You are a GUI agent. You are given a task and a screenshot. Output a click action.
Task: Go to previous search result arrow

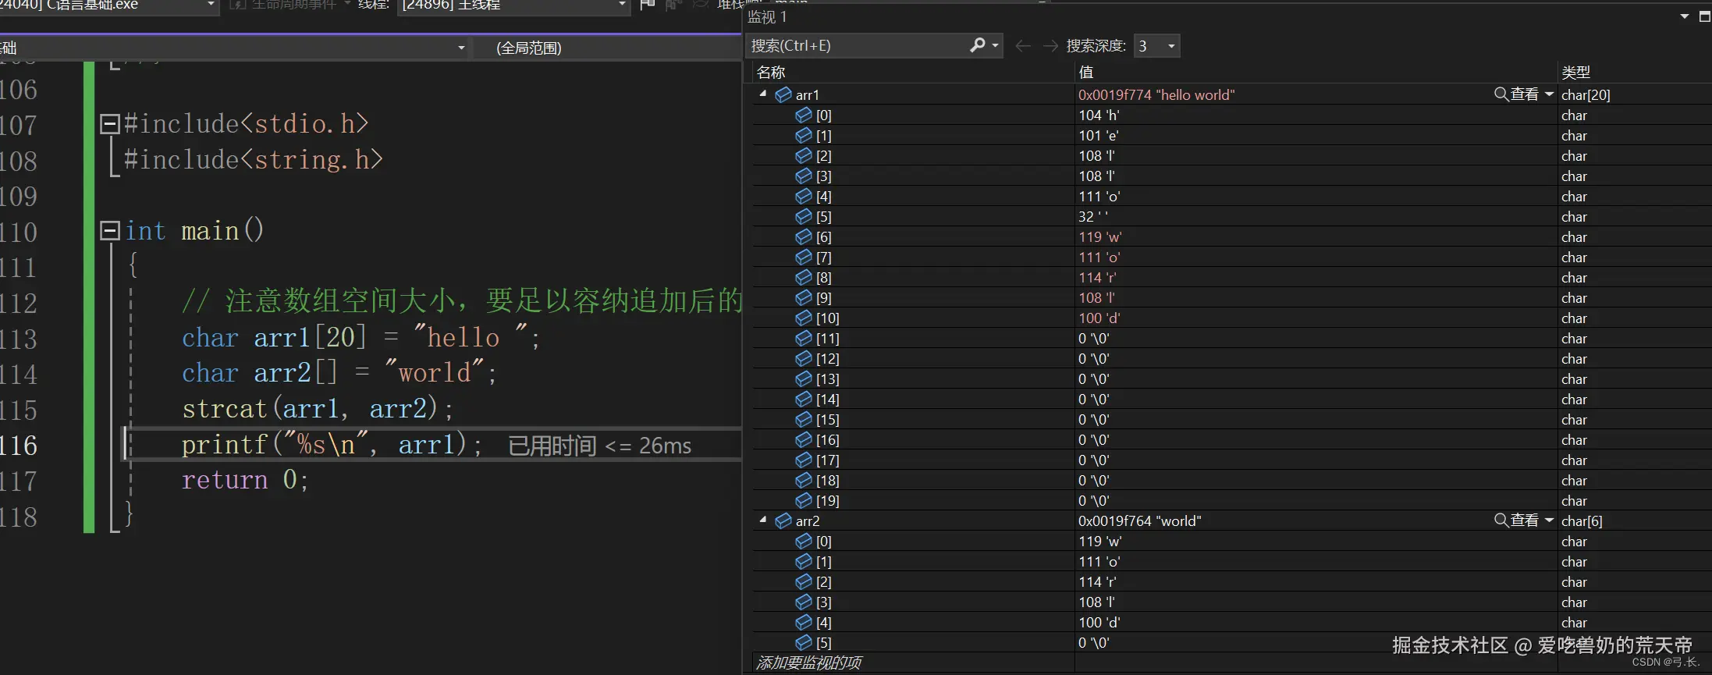pyautogui.click(x=1023, y=46)
